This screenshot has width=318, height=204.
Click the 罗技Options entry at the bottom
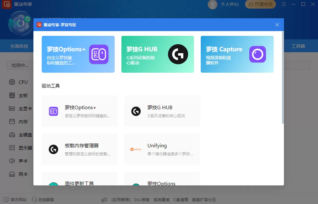pyautogui.click(x=162, y=179)
